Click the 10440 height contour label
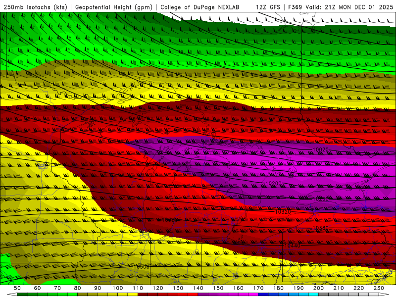The image size is (396, 297). pos(292,246)
